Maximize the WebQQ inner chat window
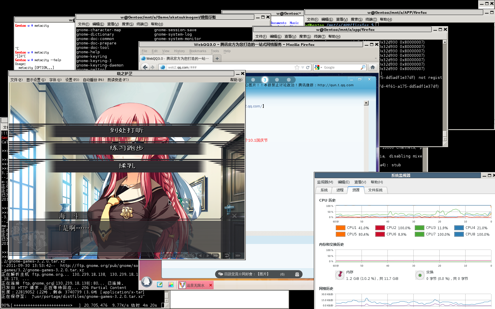The width and height of the screenshot is (495, 309). click(360, 79)
